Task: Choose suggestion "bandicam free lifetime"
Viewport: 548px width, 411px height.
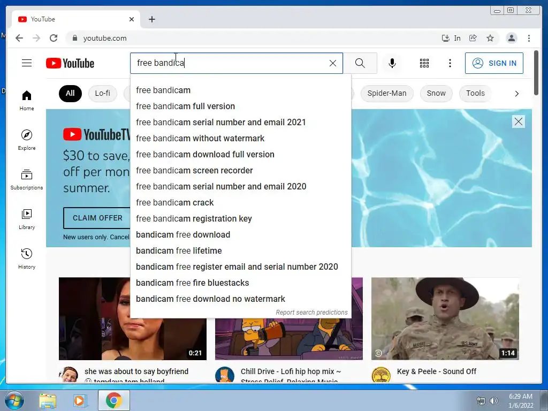Action: tap(241, 251)
